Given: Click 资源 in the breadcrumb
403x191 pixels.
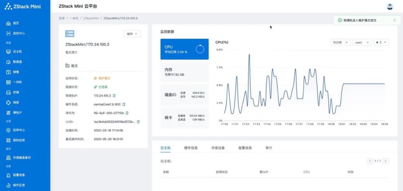Looking at the screenshot, I should tap(62, 18).
